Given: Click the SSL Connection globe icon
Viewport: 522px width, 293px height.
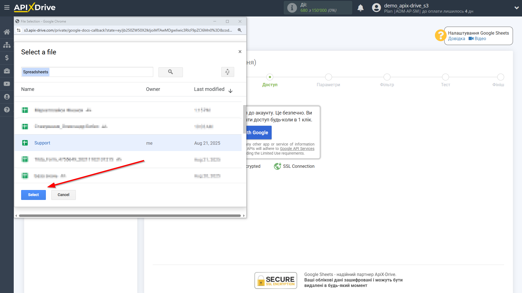Looking at the screenshot, I should pyautogui.click(x=277, y=166).
